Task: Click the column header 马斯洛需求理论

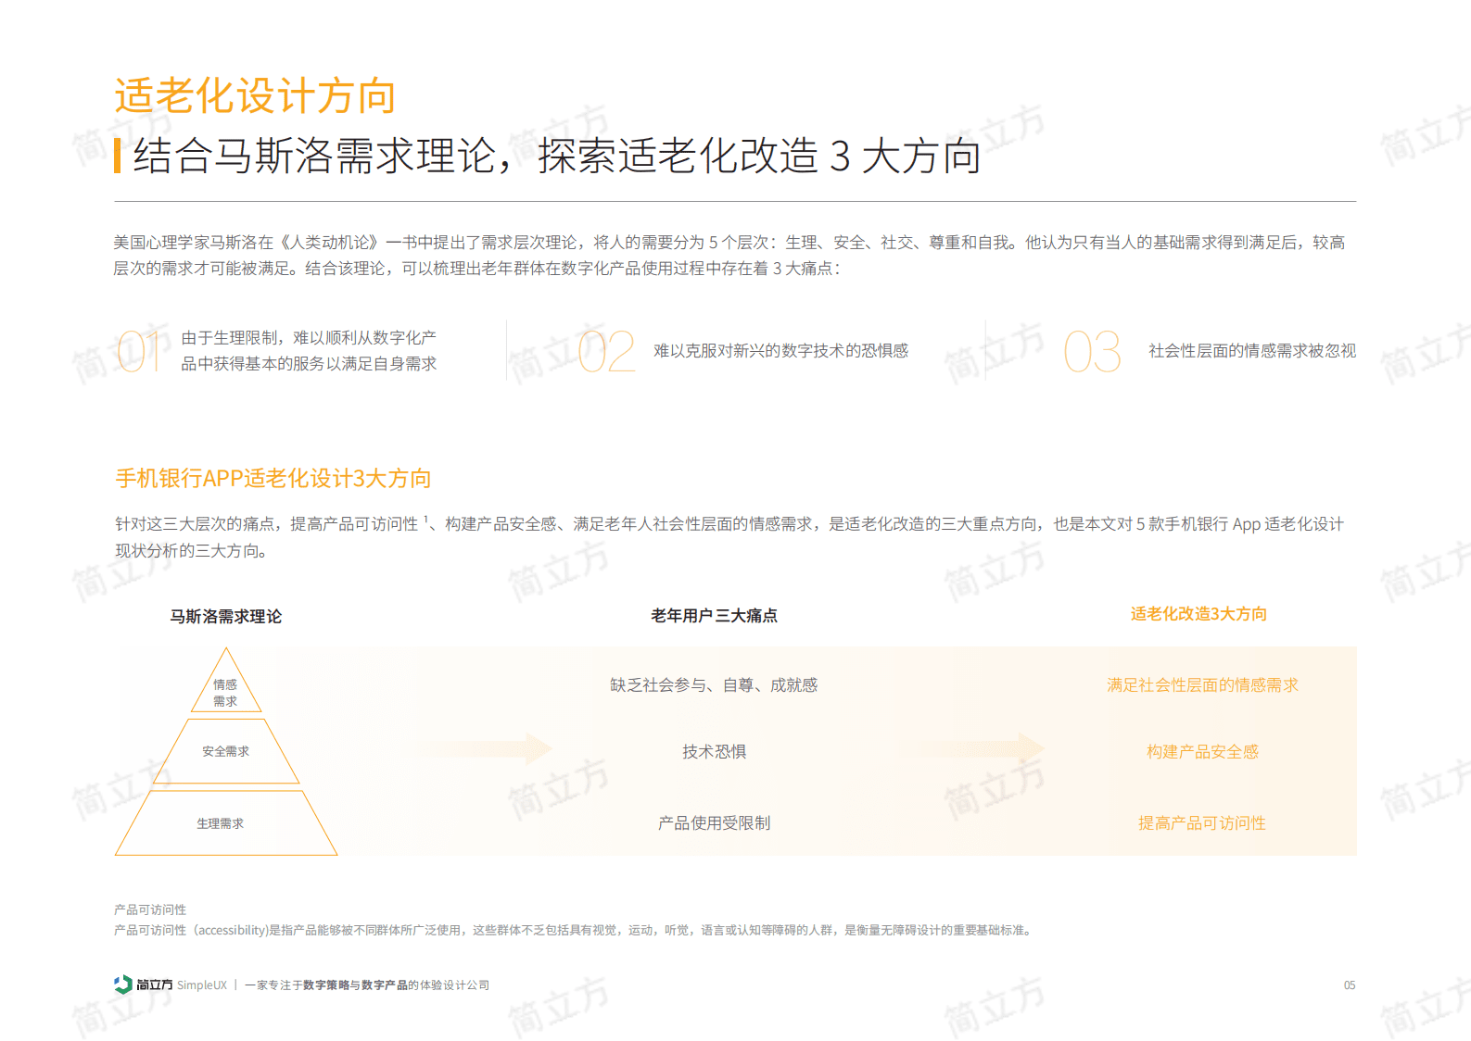Action: [x=226, y=617]
